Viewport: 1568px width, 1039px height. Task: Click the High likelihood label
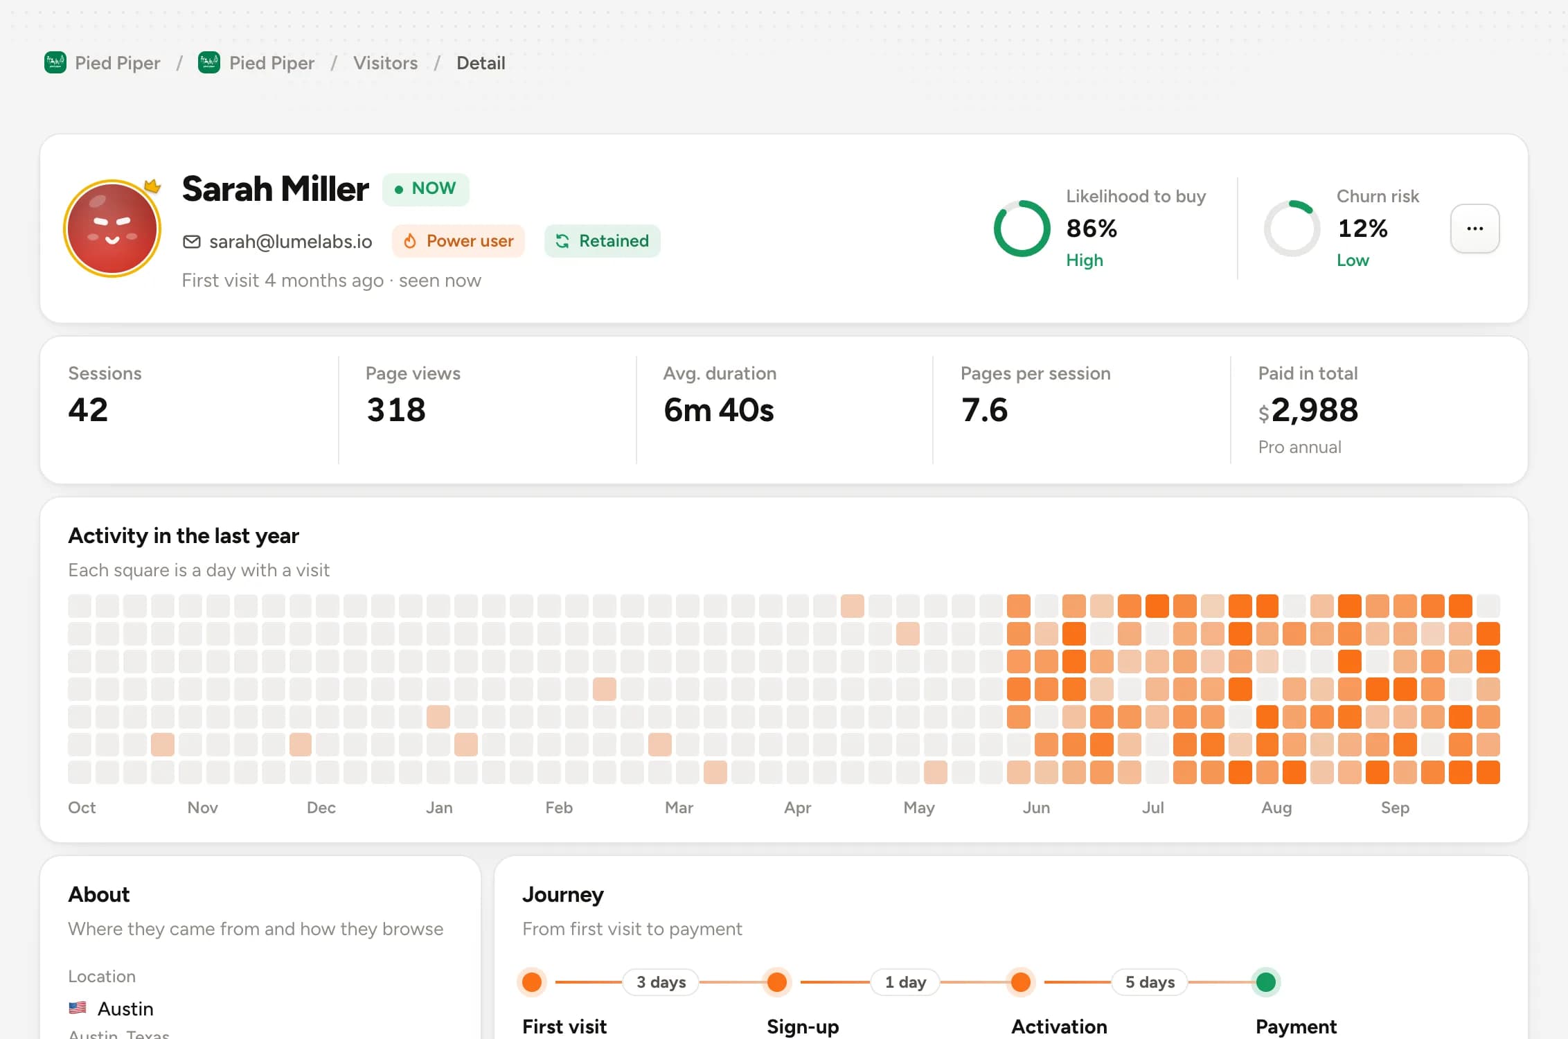pyautogui.click(x=1085, y=260)
